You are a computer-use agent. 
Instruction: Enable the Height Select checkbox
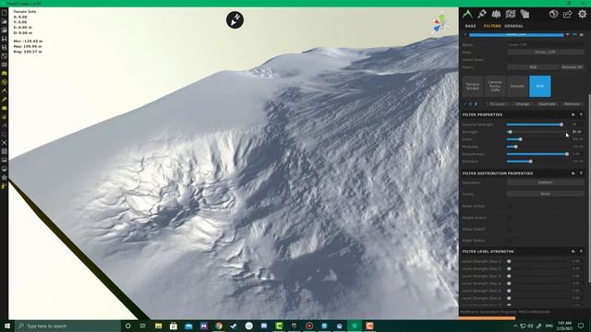click(510, 218)
